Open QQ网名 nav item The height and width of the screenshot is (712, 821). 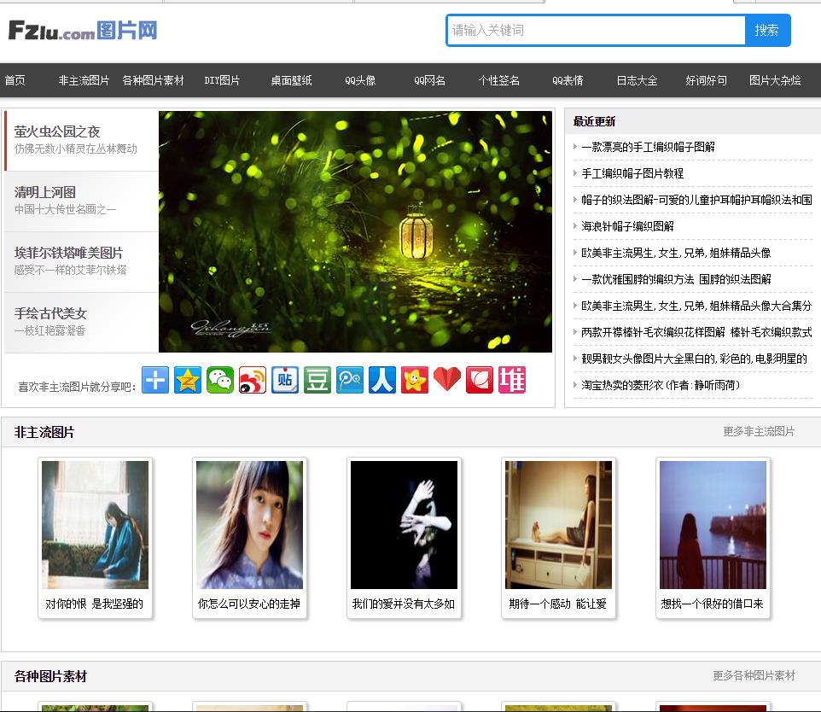click(429, 80)
